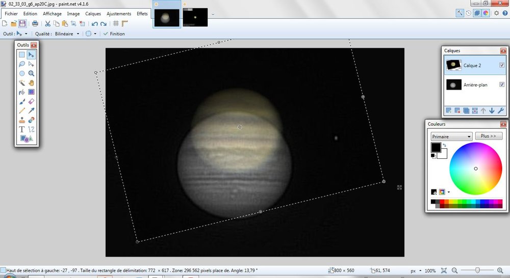
Task: Click the primary black color swatch
Action: coord(436,148)
